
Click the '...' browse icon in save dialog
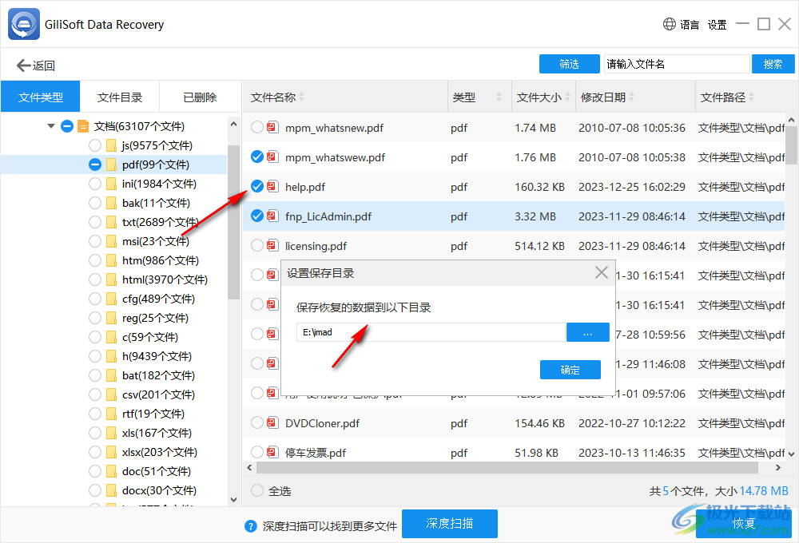pyautogui.click(x=588, y=331)
